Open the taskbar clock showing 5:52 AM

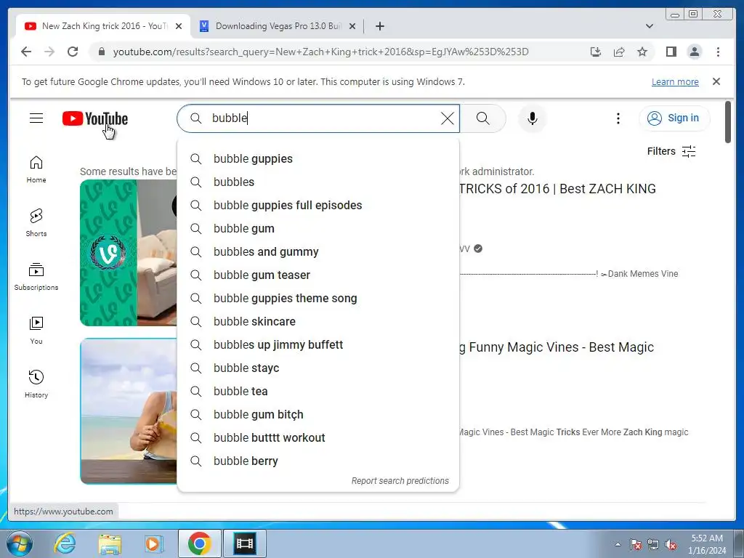click(x=707, y=544)
